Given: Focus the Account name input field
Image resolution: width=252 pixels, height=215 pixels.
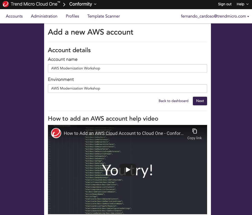Looking at the screenshot, I should (x=128, y=68).
